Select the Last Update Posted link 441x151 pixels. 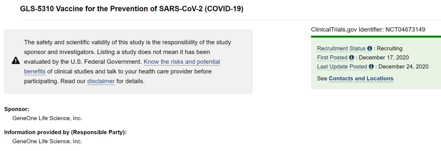(342, 67)
